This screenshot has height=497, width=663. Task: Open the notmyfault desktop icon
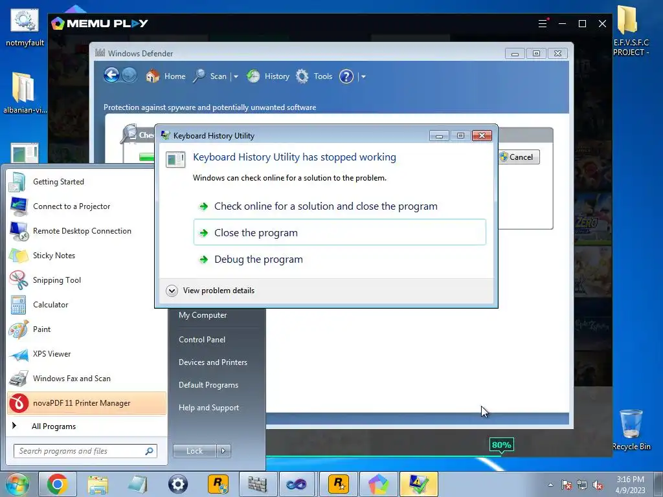point(25,27)
